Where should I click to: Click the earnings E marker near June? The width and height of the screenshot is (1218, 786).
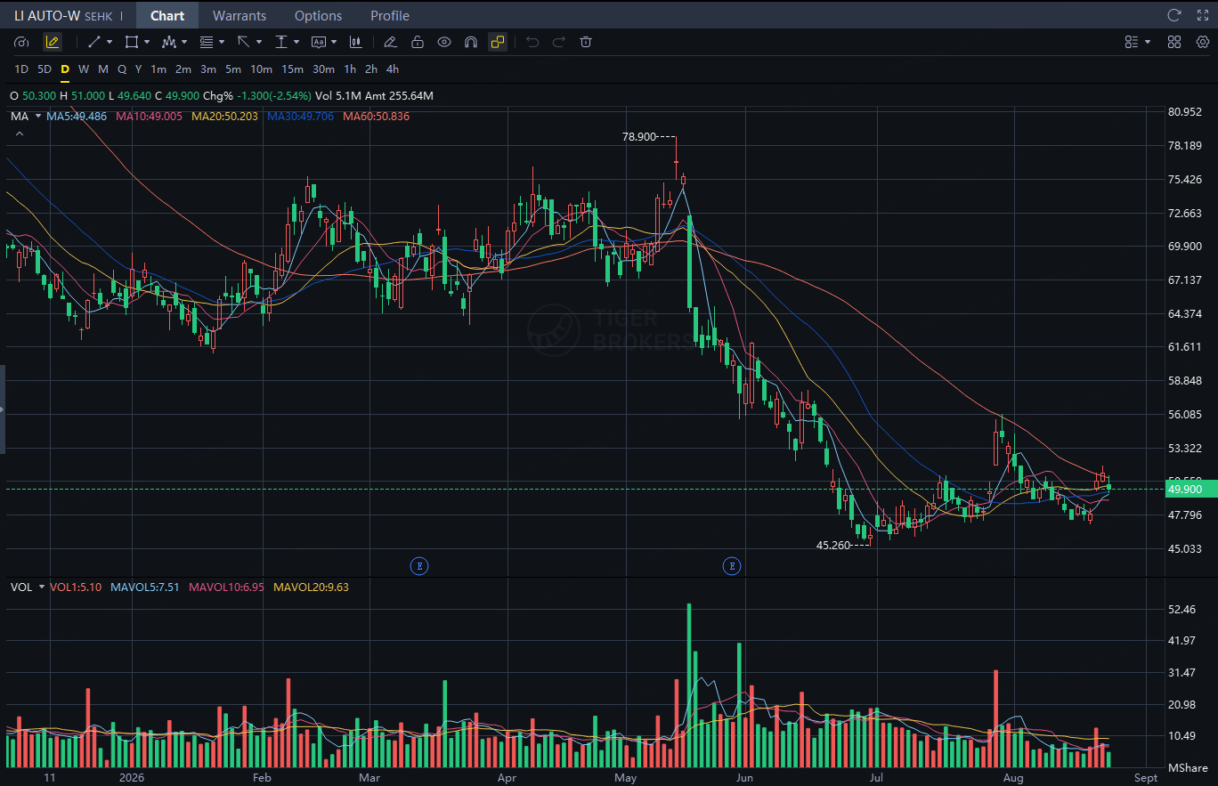tap(732, 565)
